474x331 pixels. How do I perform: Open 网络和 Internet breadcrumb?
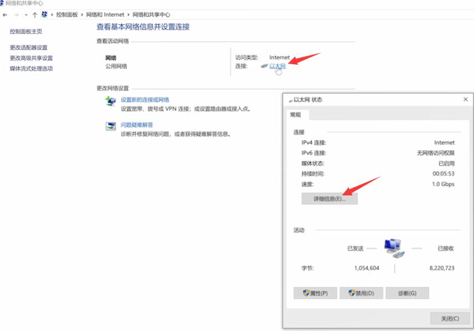click(x=105, y=14)
